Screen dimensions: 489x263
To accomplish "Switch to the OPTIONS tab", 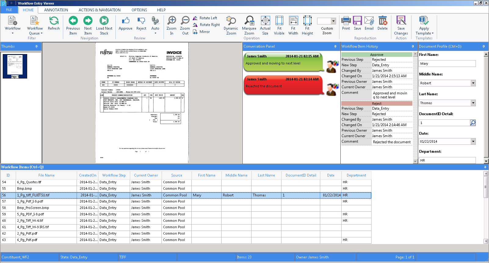I will (139, 10).
